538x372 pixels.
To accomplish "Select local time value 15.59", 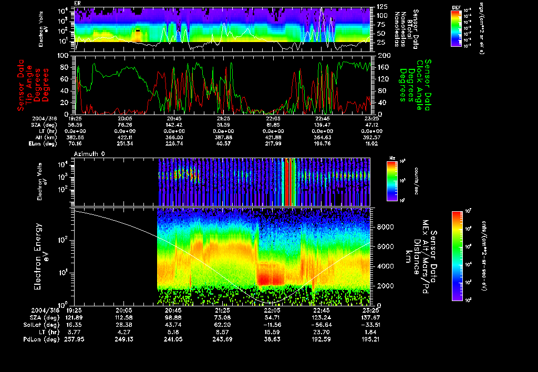I will pyautogui.click(x=272, y=332).
